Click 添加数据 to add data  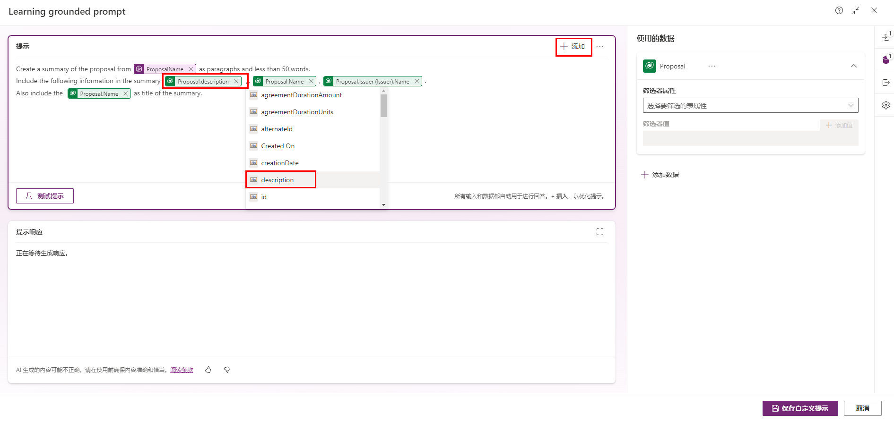(x=660, y=175)
